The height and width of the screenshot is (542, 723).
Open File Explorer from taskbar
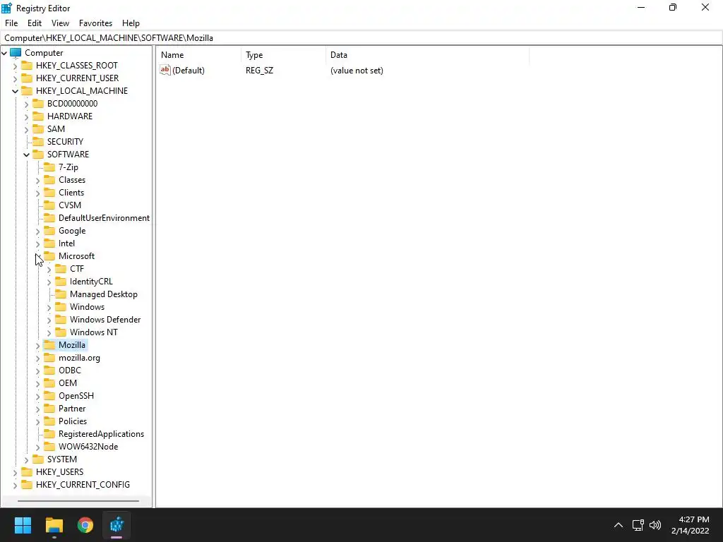point(54,525)
